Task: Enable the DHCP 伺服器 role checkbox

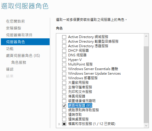Action: 64,51
